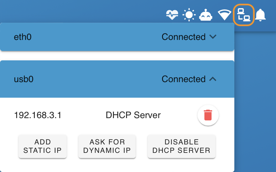
Task: Click the eth0 interface name
Action: [x=23, y=37]
